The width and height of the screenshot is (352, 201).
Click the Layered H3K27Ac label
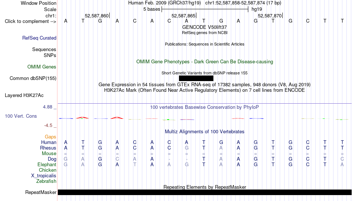point(24,96)
